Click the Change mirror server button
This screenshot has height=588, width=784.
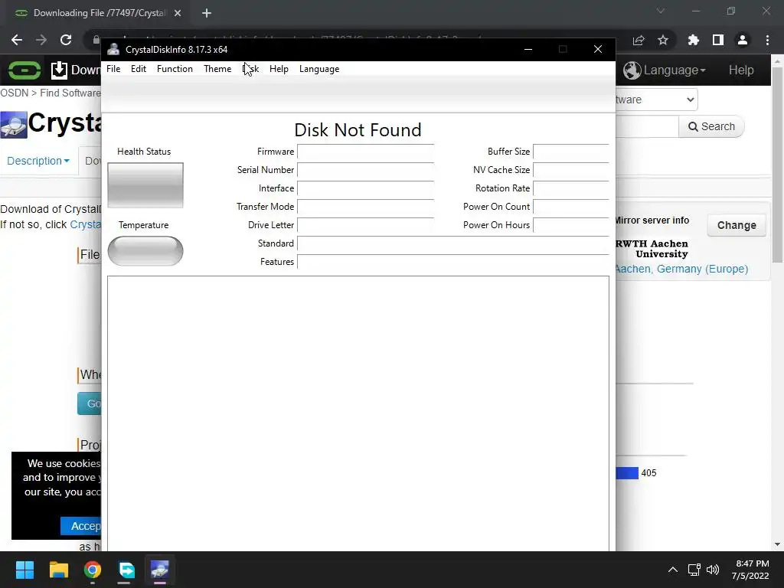point(737,226)
